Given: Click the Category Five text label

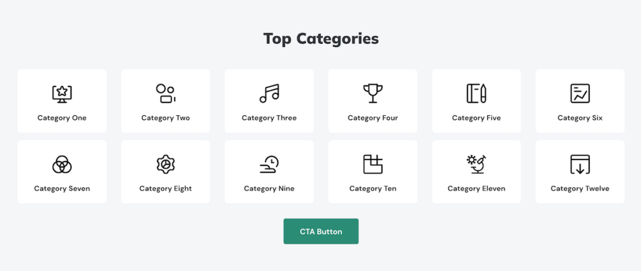Looking at the screenshot, I should point(476,118).
